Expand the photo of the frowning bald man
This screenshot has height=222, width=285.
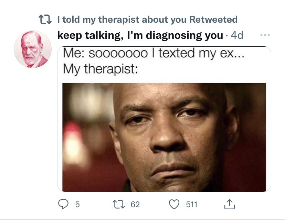click(x=164, y=137)
